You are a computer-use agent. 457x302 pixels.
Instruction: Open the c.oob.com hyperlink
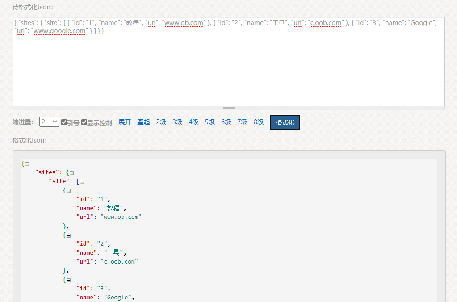click(x=326, y=22)
